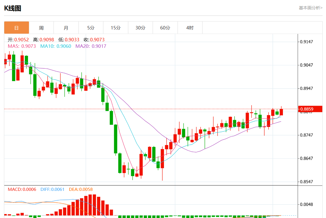Click the 0.8747 price axis label
This screenshot has width=326, height=218.
[x=306, y=135]
